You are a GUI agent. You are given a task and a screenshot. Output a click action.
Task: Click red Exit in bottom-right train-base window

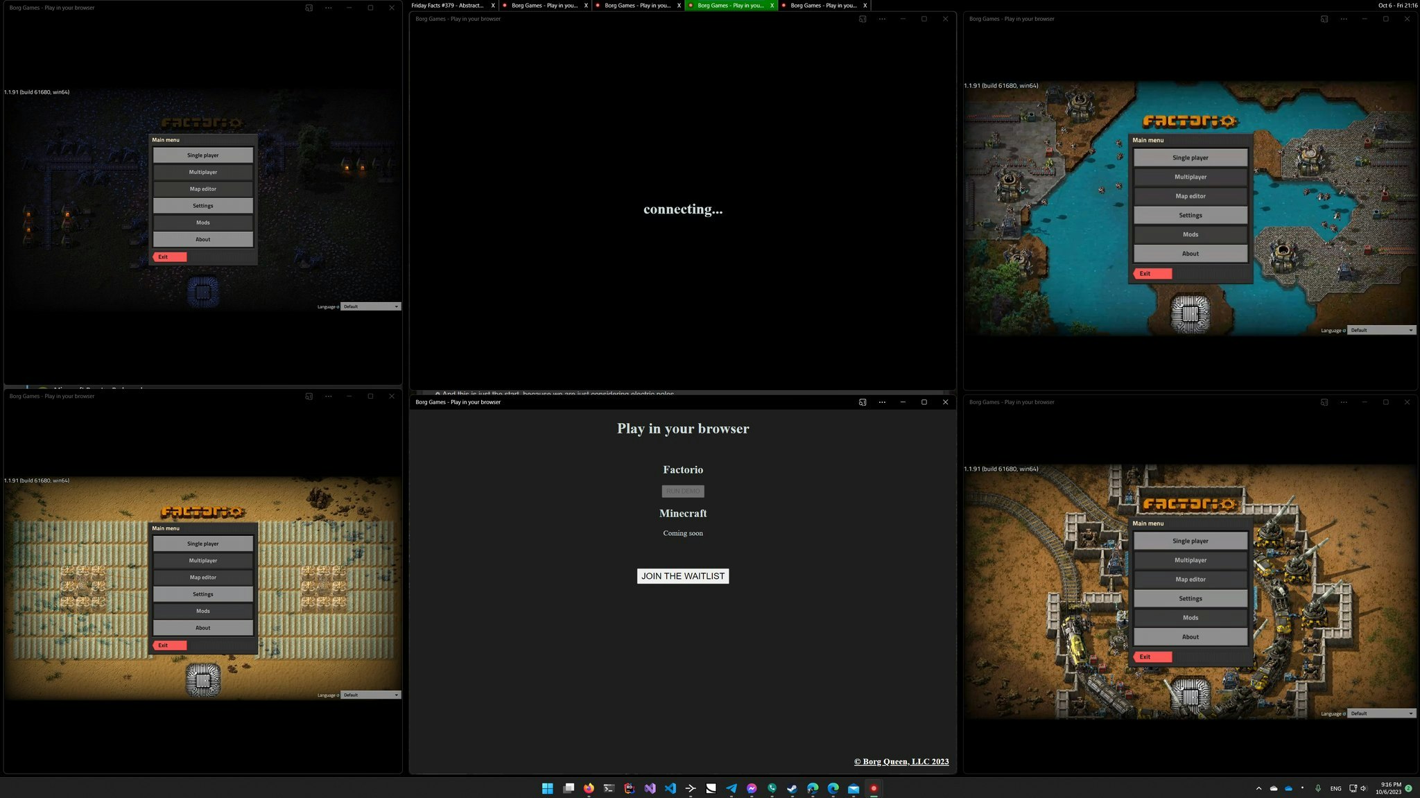click(1152, 657)
